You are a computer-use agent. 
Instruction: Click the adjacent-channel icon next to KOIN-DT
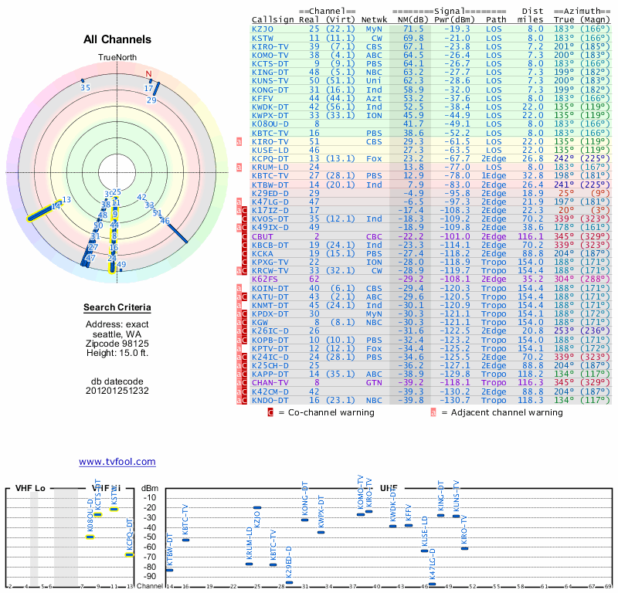point(239,287)
